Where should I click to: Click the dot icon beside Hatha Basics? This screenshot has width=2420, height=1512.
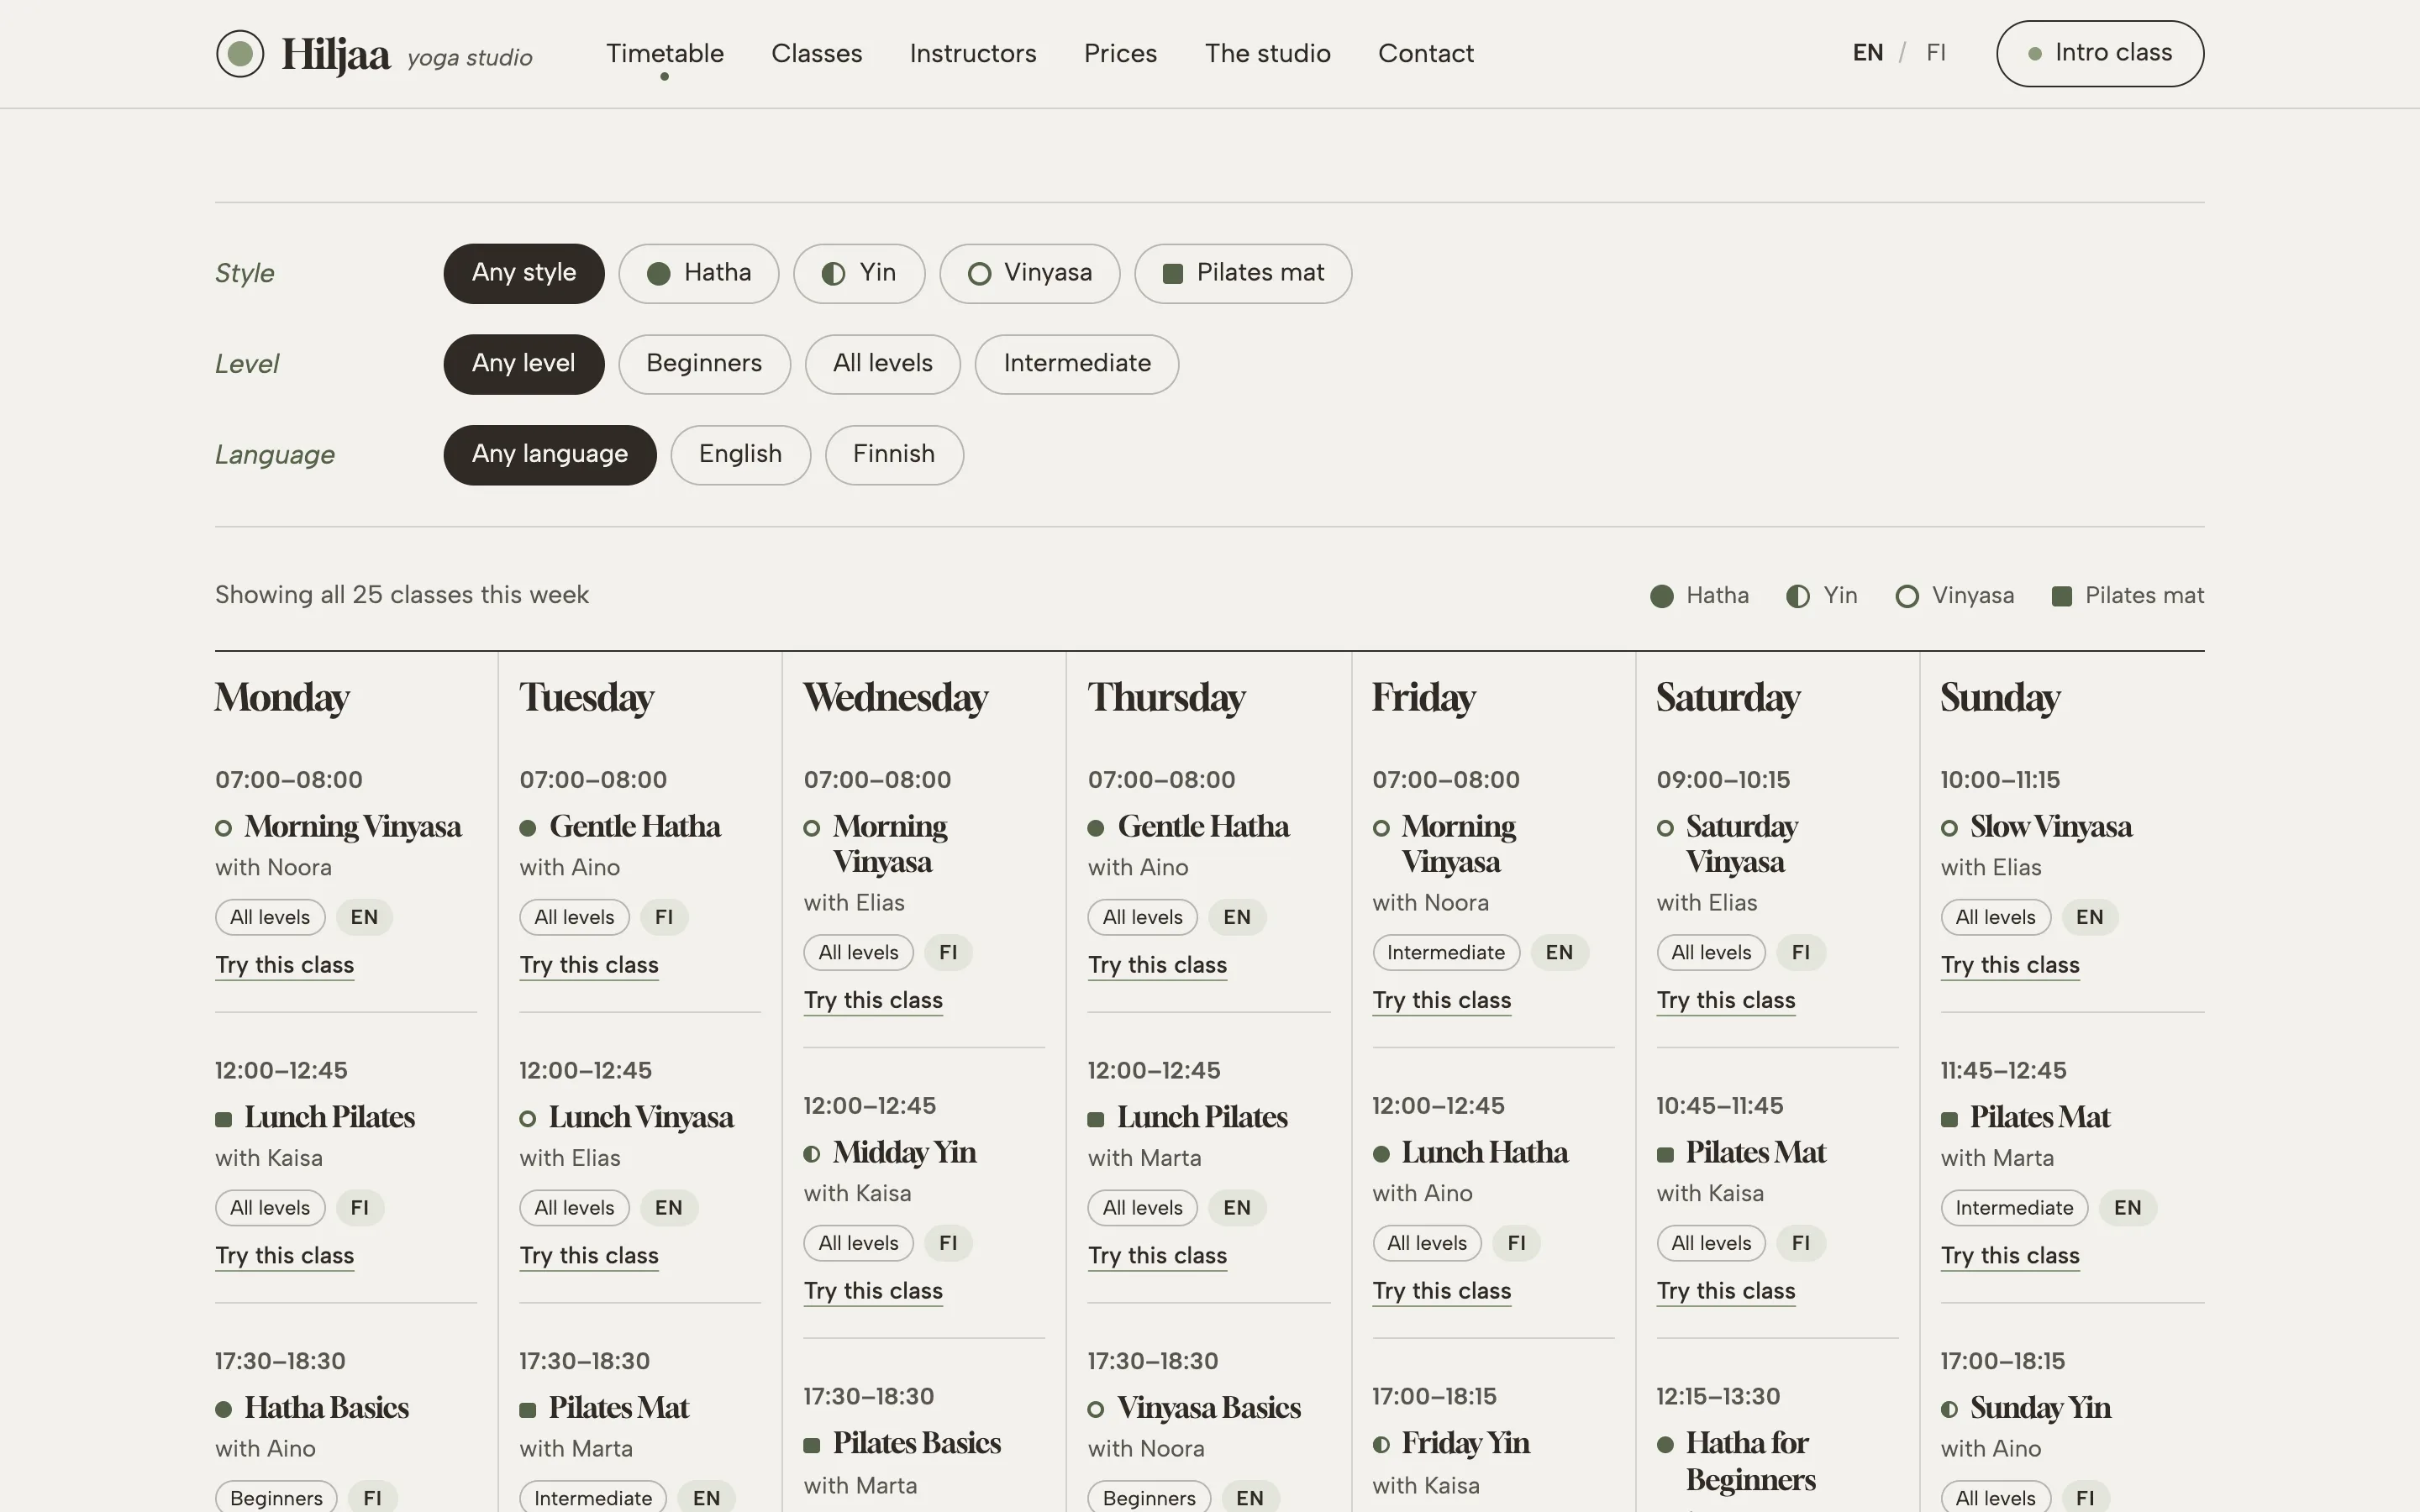(x=224, y=1409)
